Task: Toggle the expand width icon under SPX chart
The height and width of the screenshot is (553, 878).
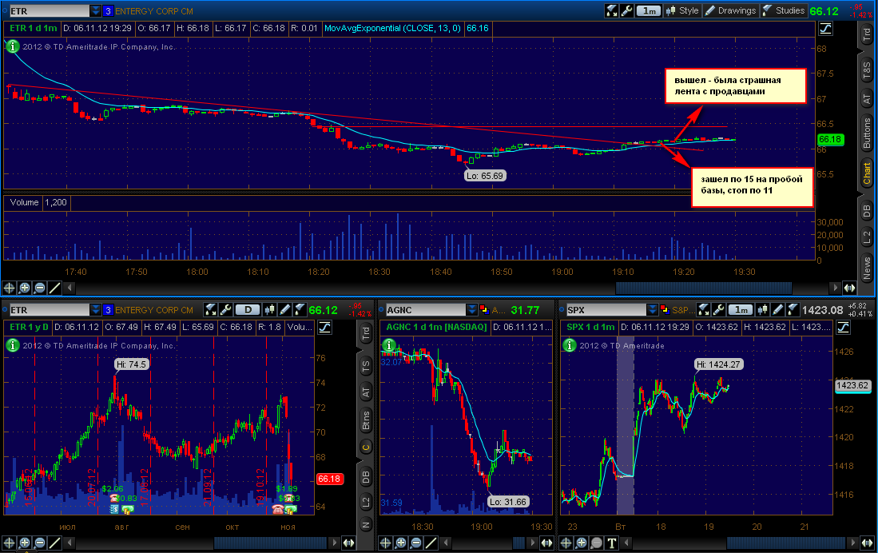Action: click(x=868, y=543)
